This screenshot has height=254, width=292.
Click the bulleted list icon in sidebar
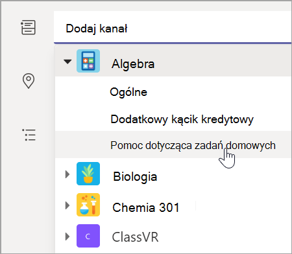(x=29, y=135)
